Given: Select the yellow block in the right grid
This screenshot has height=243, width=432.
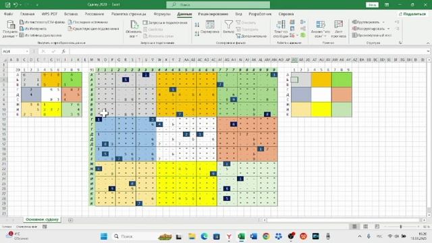Looking at the screenshot, I should tap(321, 109).
